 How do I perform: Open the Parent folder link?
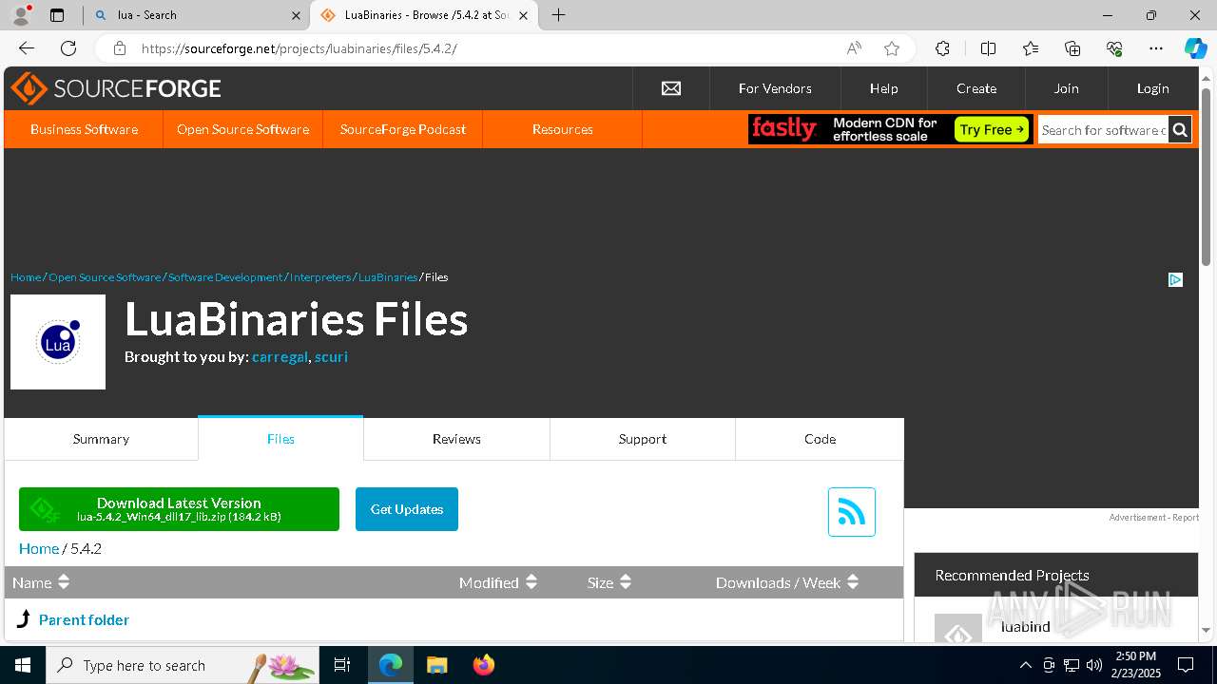(84, 619)
